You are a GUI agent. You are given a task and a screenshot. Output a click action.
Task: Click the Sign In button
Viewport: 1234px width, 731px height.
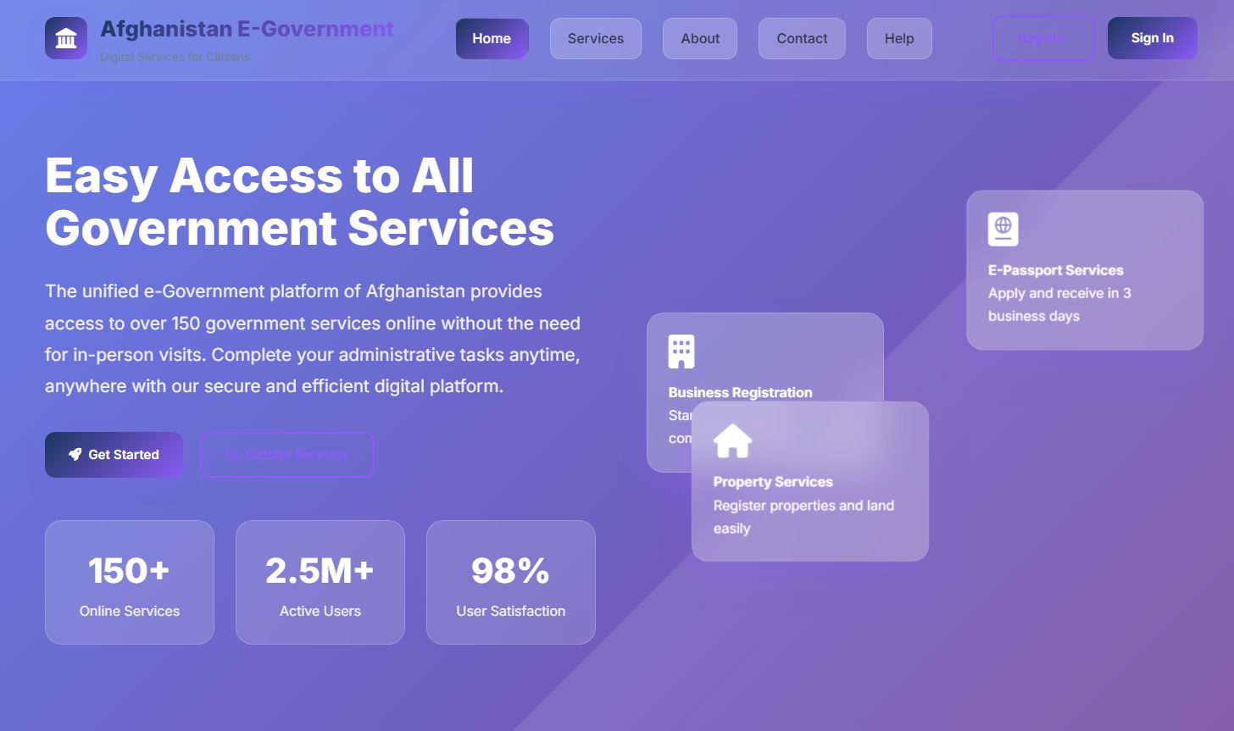click(x=1152, y=37)
